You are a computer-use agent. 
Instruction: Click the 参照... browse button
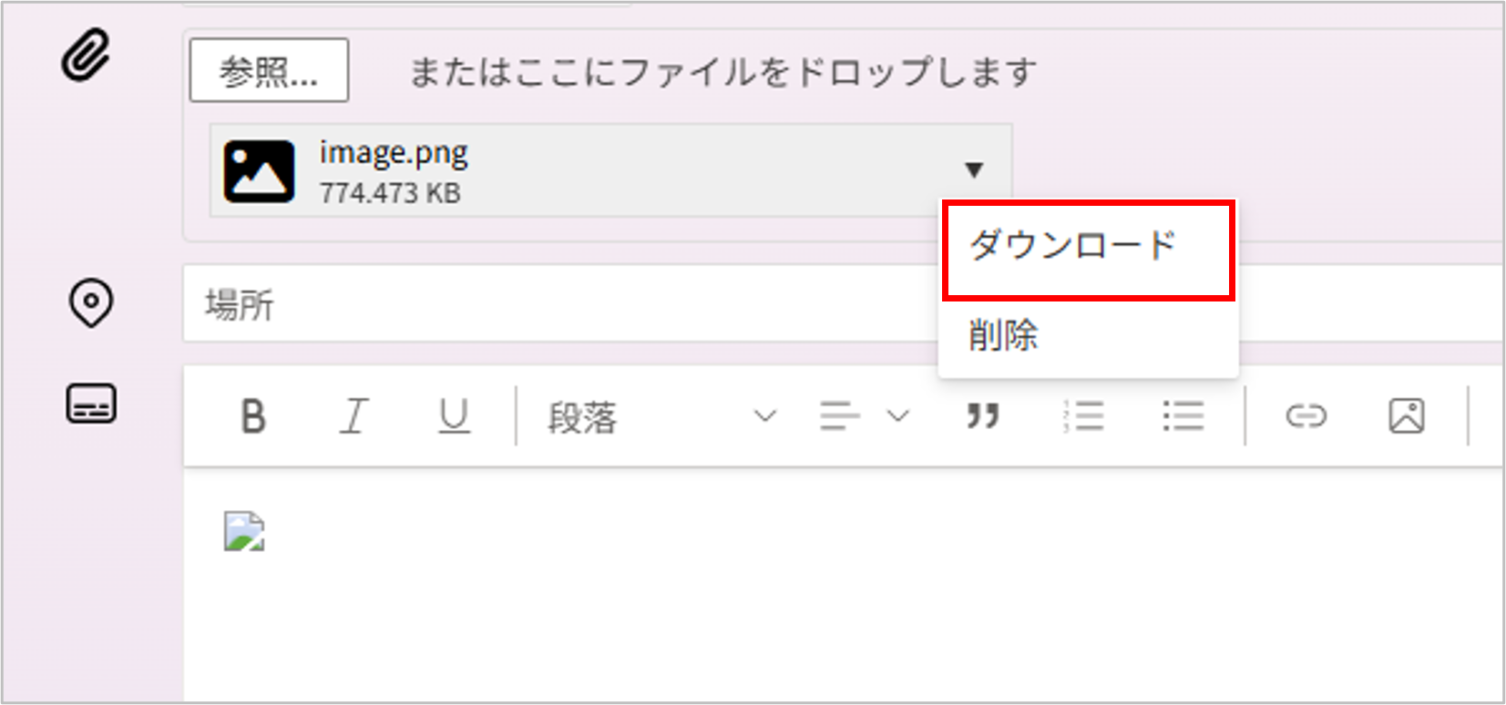tap(269, 70)
